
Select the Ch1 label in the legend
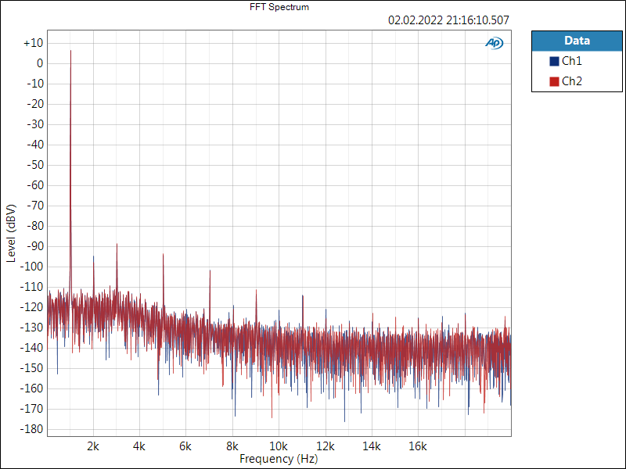point(571,61)
